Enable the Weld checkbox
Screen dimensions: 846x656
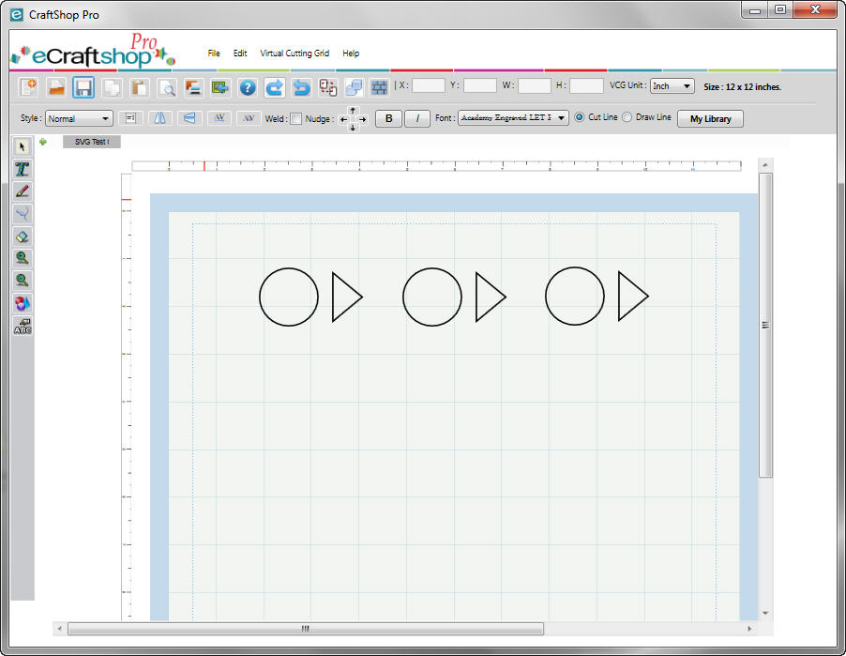point(295,118)
